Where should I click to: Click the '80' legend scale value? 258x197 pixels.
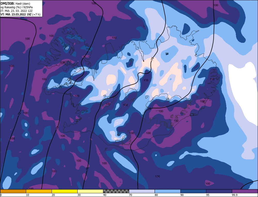tap(156, 195)
